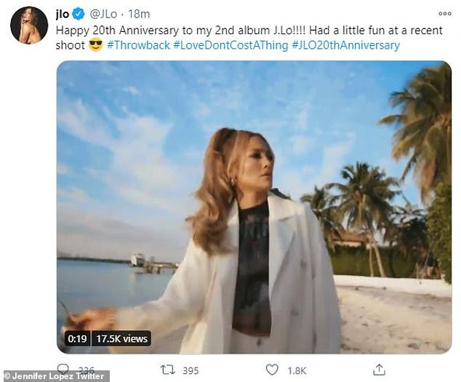The width and height of the screenshot is (461, 382).
Task: Retweet this post using the retweet icon
Action: 167,370
